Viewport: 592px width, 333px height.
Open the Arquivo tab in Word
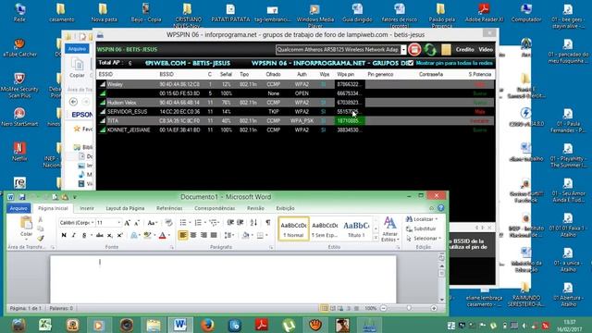click(18, 208)
